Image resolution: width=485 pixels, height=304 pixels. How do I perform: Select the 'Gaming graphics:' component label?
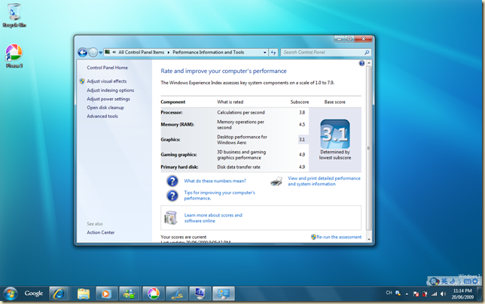(178, 154)
